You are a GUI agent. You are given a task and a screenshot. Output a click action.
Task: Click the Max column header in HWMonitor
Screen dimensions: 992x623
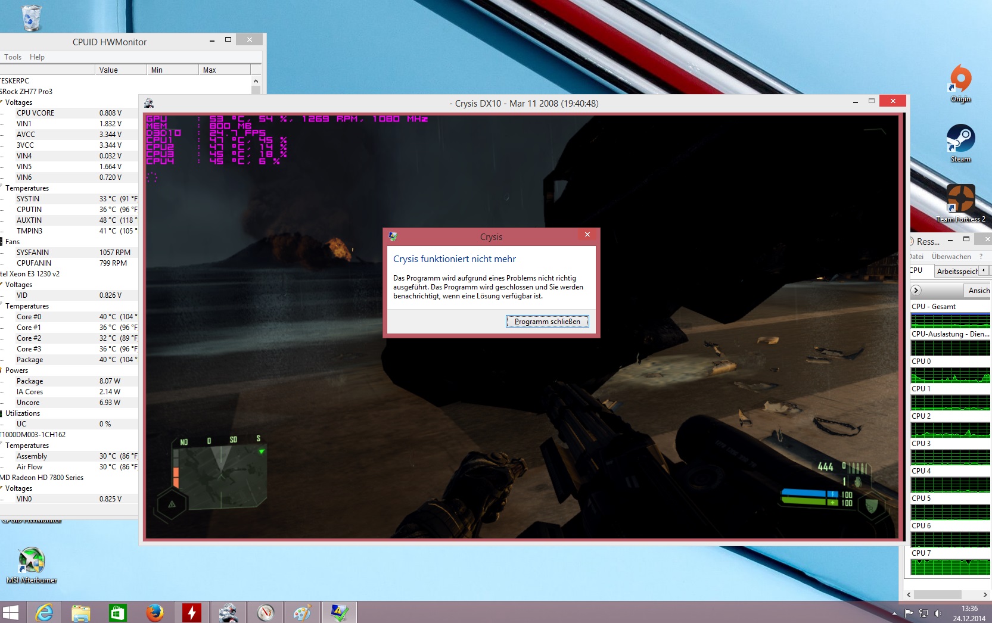[x=224, y=70]
